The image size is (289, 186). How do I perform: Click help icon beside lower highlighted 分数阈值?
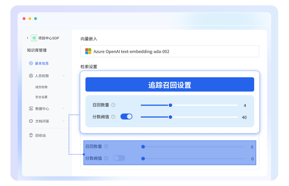pyautogui.click(x=106, y=158)
